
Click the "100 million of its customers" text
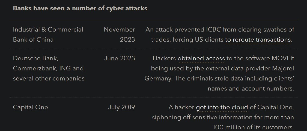tap(253, 127)
